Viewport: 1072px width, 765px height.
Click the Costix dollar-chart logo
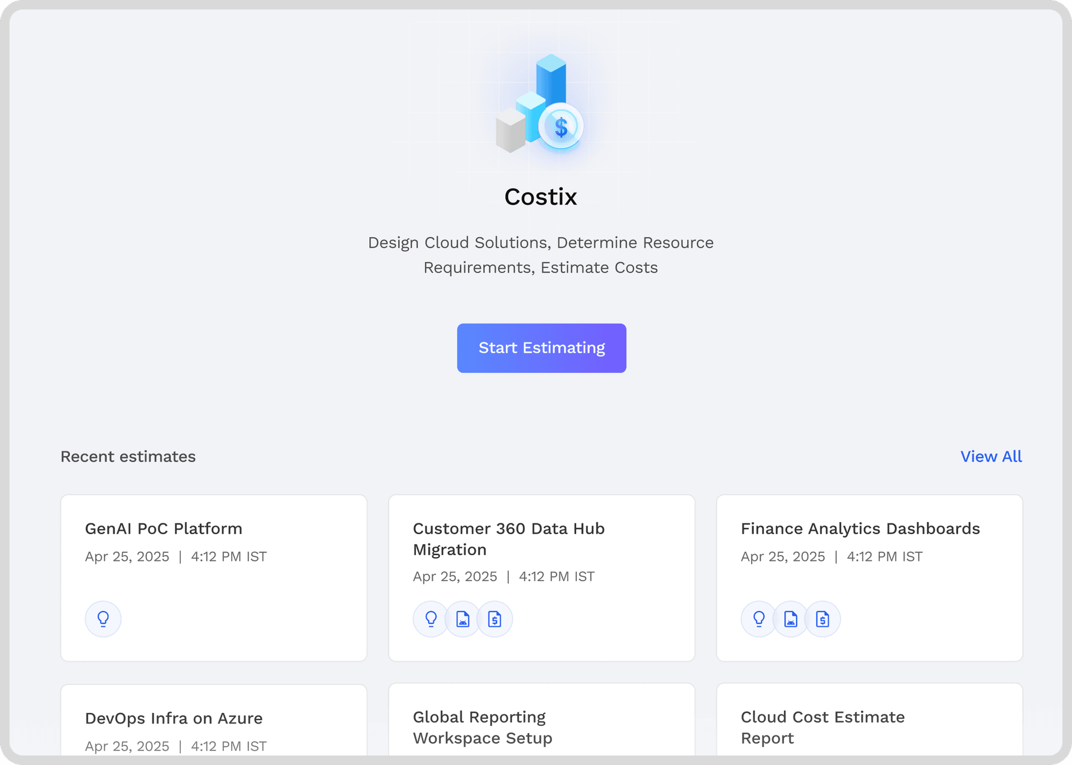click(539, 109)
